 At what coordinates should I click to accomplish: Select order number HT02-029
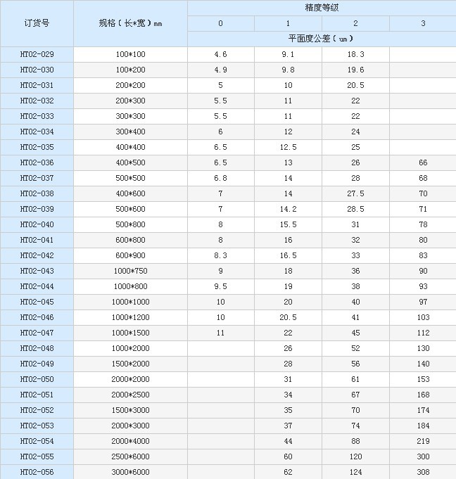pos(37,54)
